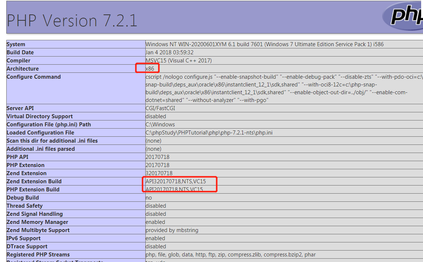Select "20170718" in the PHP Extension row
The width and height of the screenshot is (423, 262).
(x=158, y=165)
